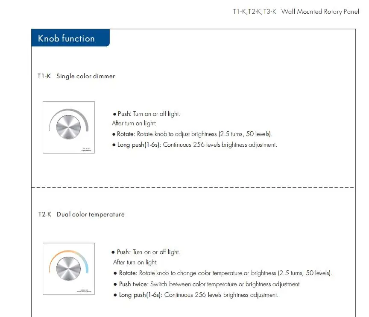369x317 pixels.
Task: Select the T2-K dual color panel image
Action: (x=69, y=269)
